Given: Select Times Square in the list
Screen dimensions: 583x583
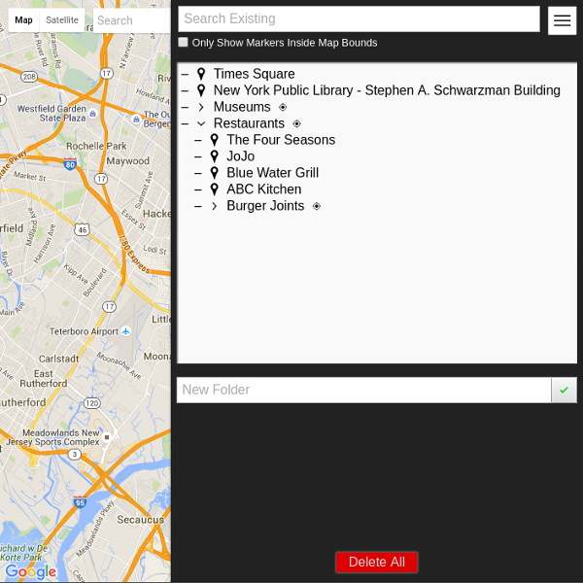Looking at the screenshot, I should point(255,74).
